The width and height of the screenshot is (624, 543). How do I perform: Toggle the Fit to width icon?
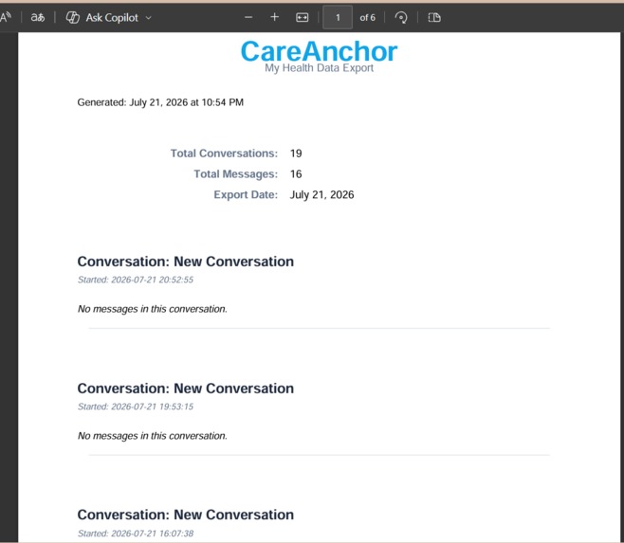(x=303, y=17)
